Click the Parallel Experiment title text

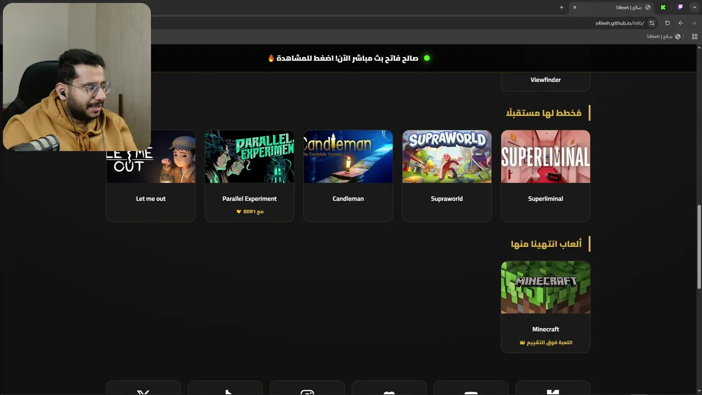pyautogui.click(x=250, y=199)
